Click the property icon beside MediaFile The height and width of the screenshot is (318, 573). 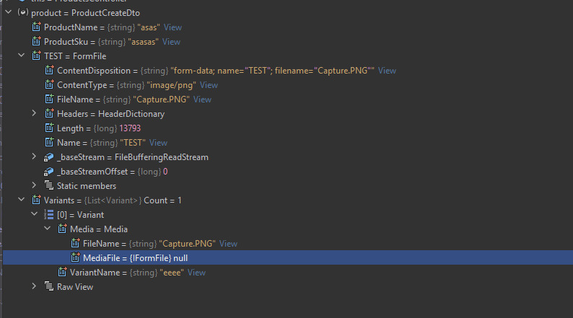[75, 257]
